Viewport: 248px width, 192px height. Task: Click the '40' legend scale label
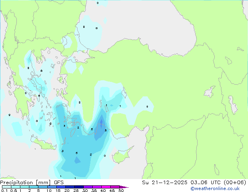click(x=103, y=190)
